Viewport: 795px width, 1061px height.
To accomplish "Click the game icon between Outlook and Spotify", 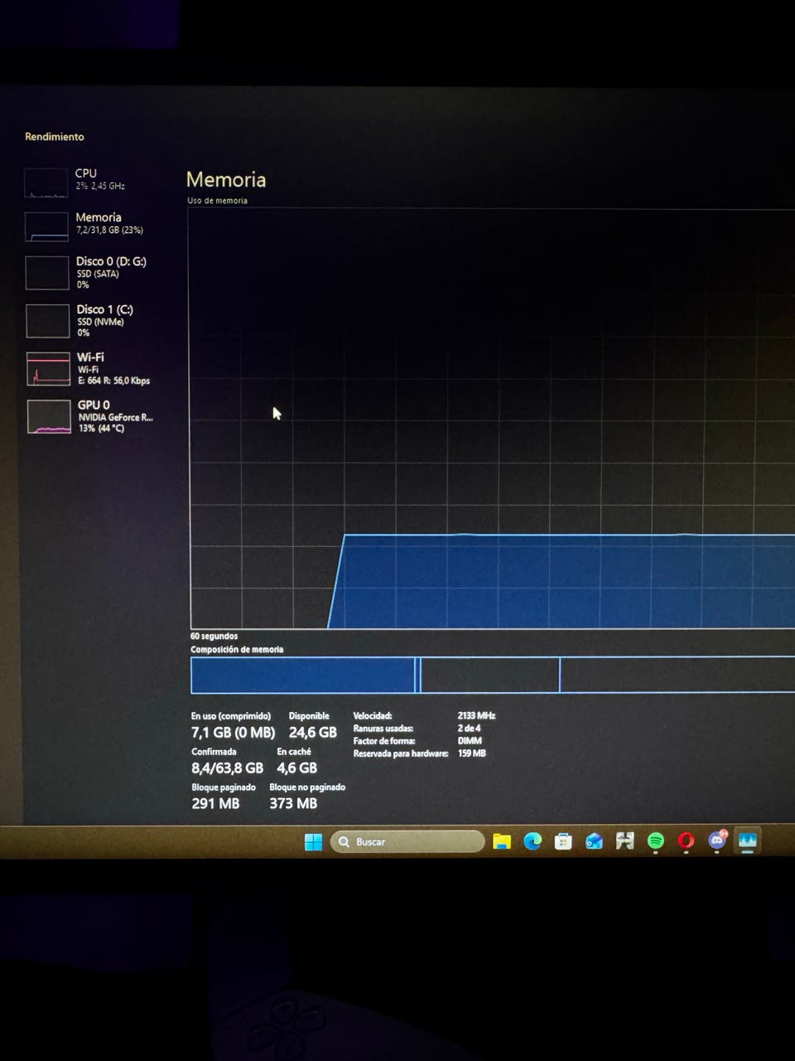I will [x=624, y=841].
